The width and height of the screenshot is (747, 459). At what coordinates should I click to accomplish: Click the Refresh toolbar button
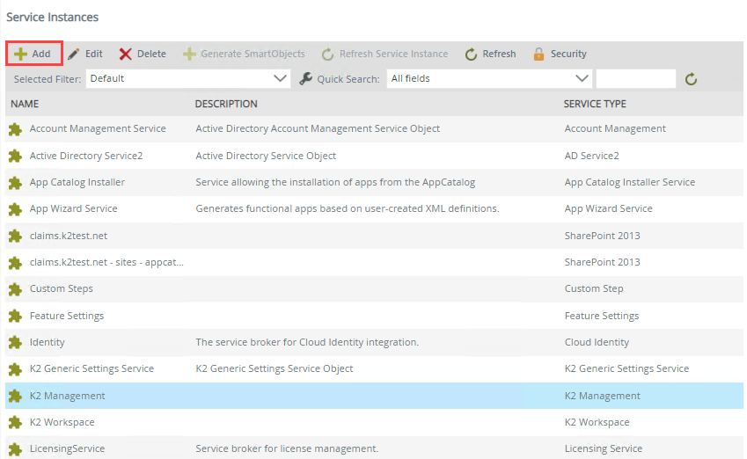click(x=490, y=54)
